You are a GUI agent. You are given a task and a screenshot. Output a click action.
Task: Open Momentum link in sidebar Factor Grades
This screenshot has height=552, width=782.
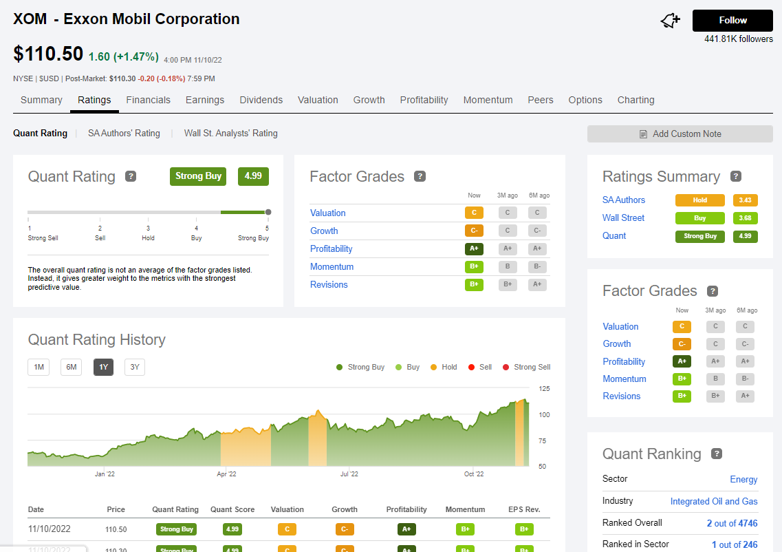(624, 379)
